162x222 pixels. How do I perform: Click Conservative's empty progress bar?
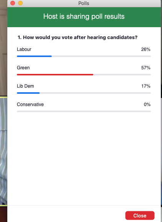click(x=84, y=111)
